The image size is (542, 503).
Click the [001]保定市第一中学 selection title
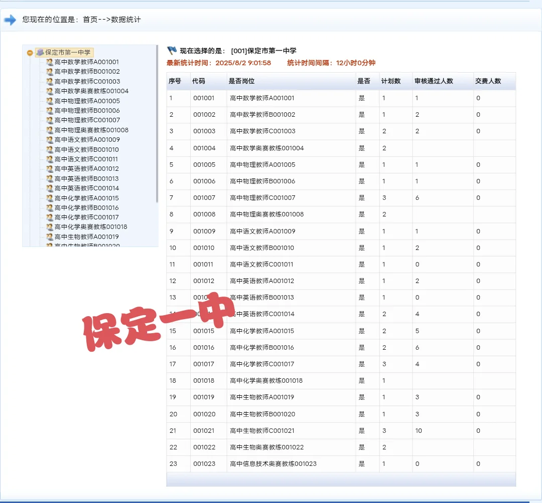click(x=264, y=51)
